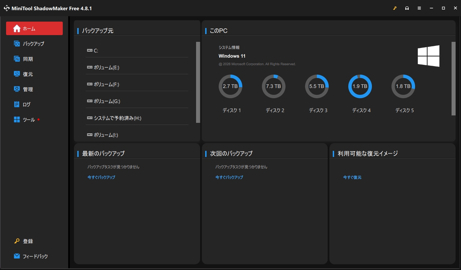Click the ディスク 2 usage ring 7.3 TB

pyautogui.click(x=274, y=86)
